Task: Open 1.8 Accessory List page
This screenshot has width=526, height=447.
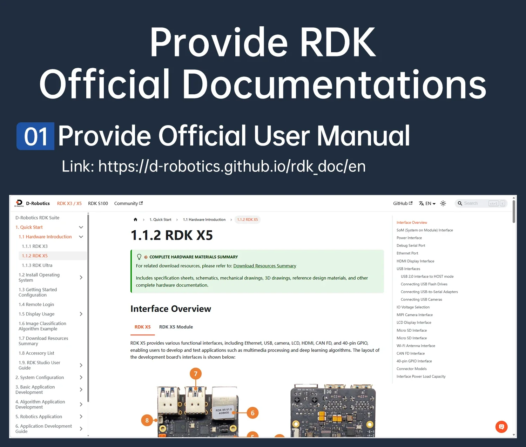Action: pyautogui.click(x=36, y=353)
